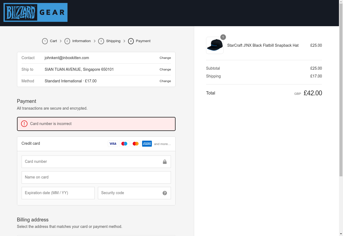Click the chevron after Cart step
This screenshot has width=343, height=236.
click(61, 41)
